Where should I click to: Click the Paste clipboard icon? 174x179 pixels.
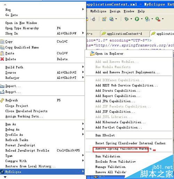point(2,53)
